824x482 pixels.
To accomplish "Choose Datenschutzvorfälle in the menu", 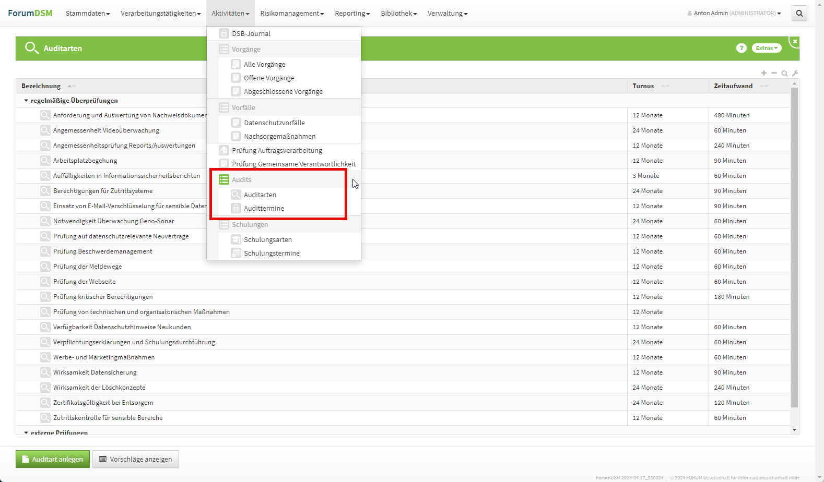I will coord(274,123).
